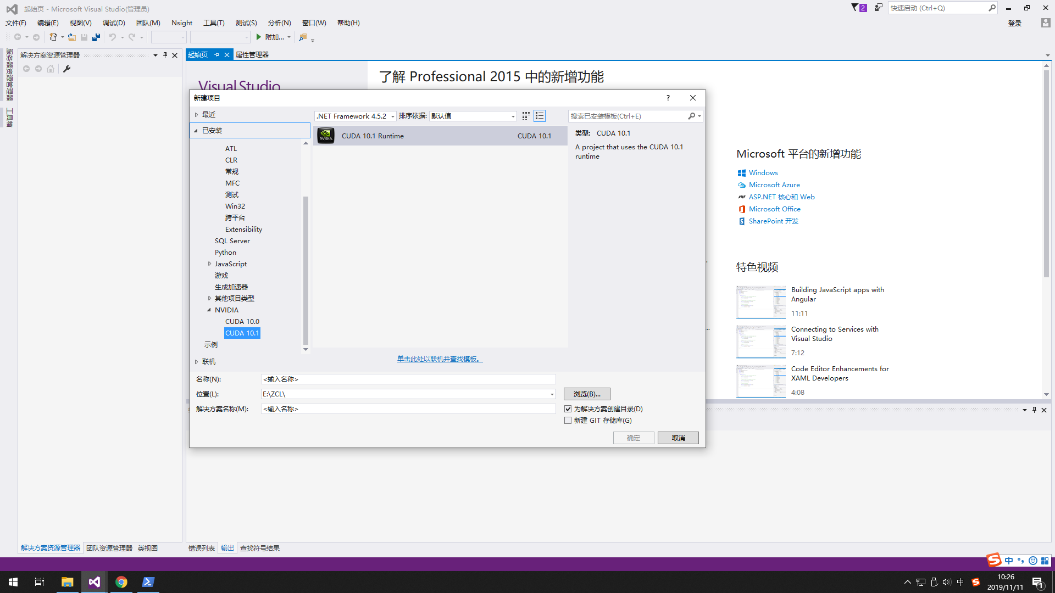
Task: Open the location path dropdown arrow
Action: 552,394
